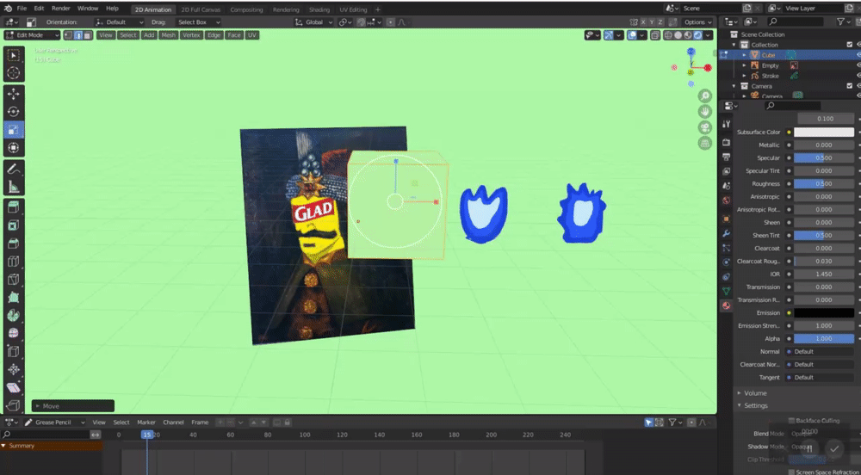Select the active Scale tool
The image size is (861, 475).
(13, 130)
